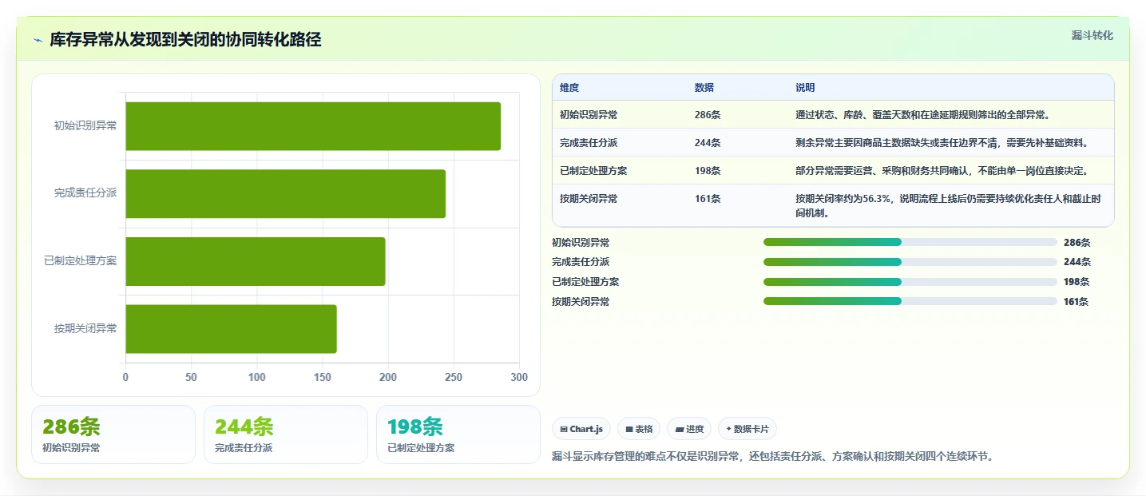Click the 完成责任分派 progress bar
The image size is (1146, 496).
(x=910, y=262)
